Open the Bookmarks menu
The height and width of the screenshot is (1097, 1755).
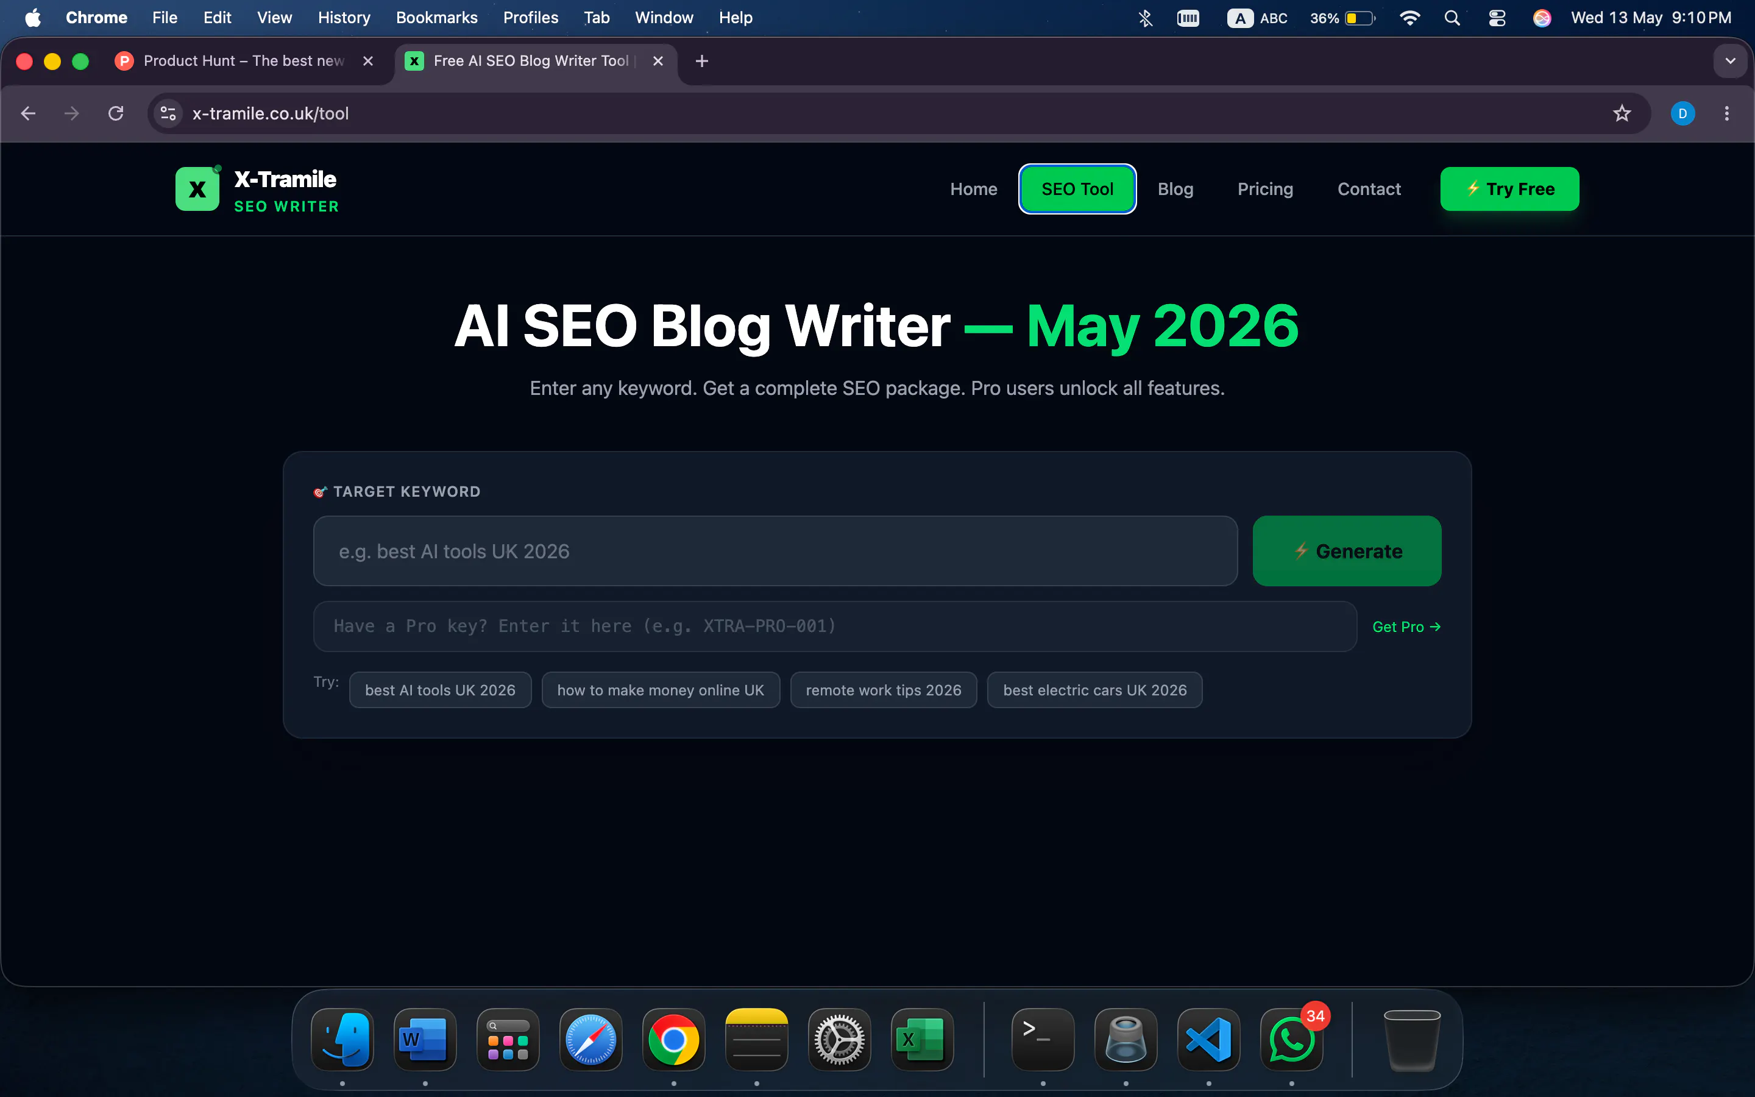click(436, 18)
